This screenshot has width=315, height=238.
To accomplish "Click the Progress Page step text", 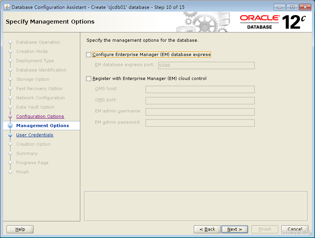I will click(32, 163).
